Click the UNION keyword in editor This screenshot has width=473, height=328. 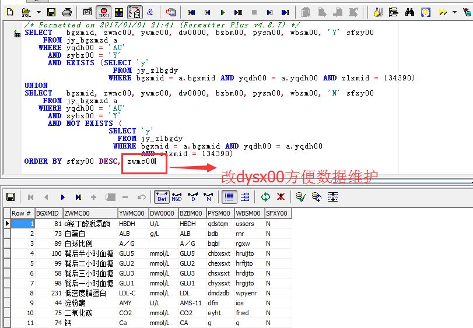coord(36,86)
